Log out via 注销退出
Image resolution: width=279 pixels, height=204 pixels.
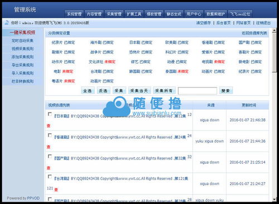(x=263, y=23)
